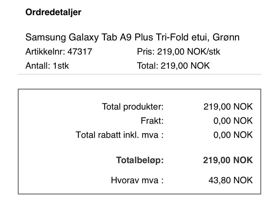This screenshot has width=279, height=209.
Task: Click the Total produkter amount 219,00 NOK
Action: [228, 107]
